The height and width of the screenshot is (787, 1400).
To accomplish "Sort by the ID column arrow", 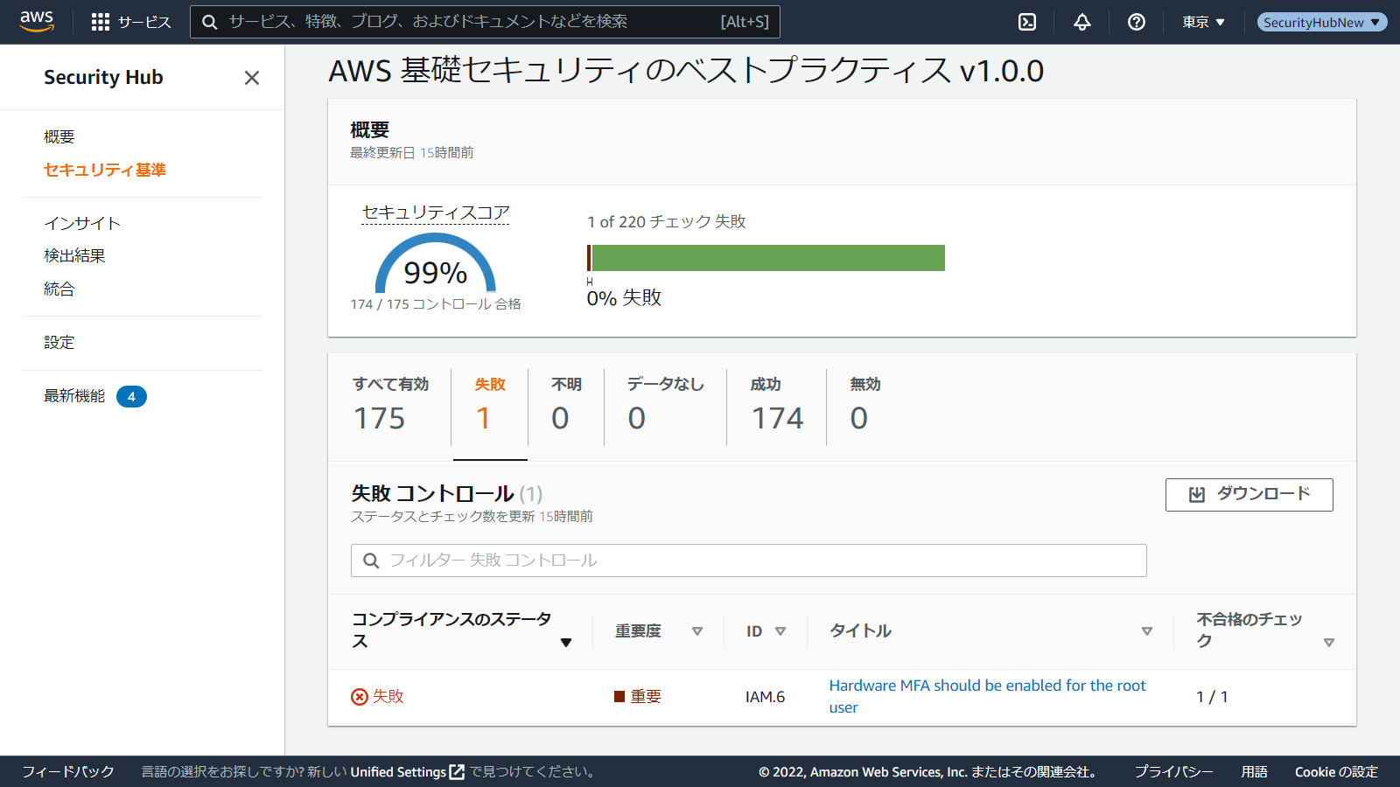I will [780, 631].
